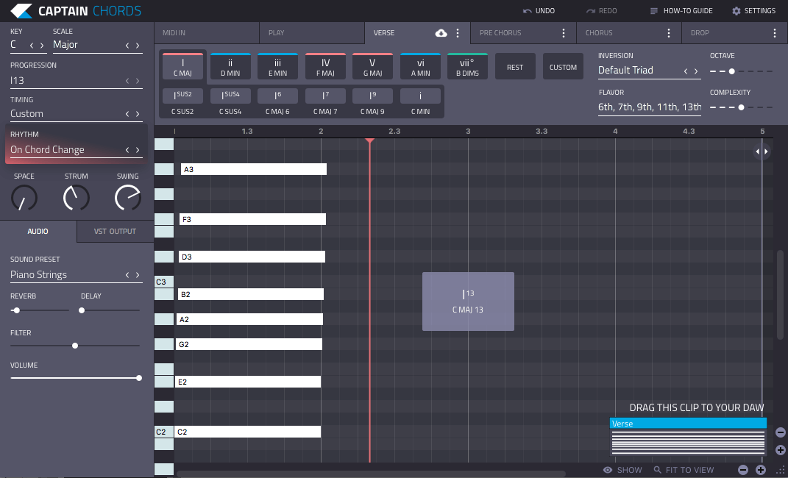This screenshot has width=788, height=478.
Task: Click the zoom in plus icon at bottom right
Action: coord(761,470)
